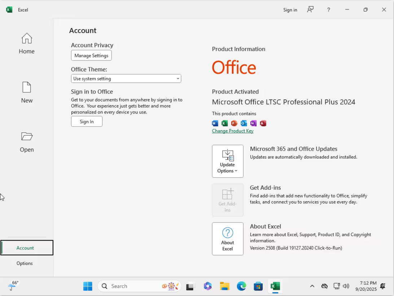Click the Version 2508 build text
The height and width of the screenshot is (296, 394).
(x=296, y=248)
